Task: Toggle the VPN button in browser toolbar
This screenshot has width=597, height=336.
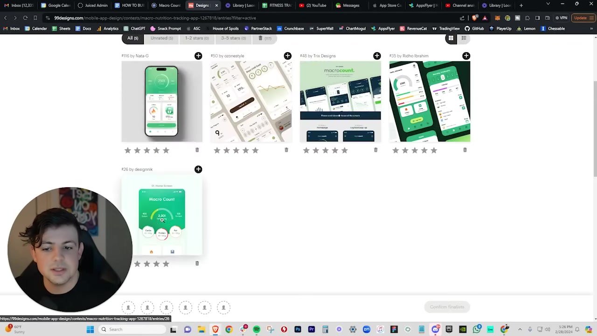Action: point(561,18)
